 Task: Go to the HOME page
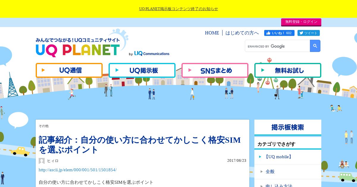[x=212, y=33]
